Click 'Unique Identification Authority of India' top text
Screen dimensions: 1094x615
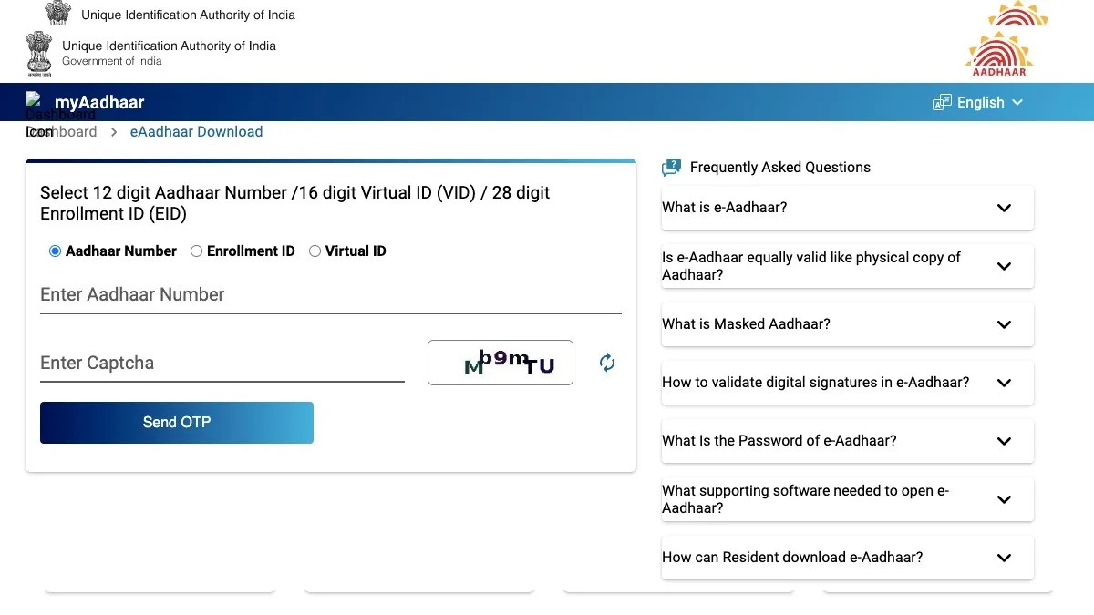click(188, 15)
